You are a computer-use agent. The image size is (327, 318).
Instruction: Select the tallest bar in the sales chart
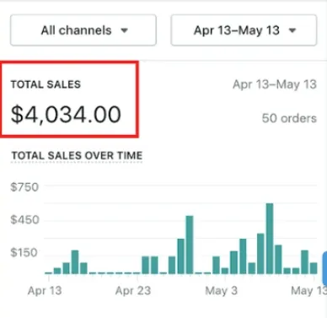(x=270, y=239)
